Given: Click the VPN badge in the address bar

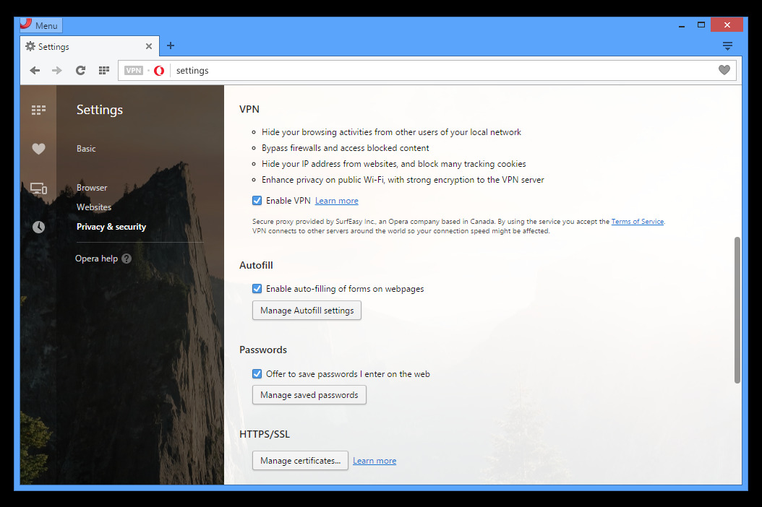Looking at the screenshot, I should click(x=133, y=70).
